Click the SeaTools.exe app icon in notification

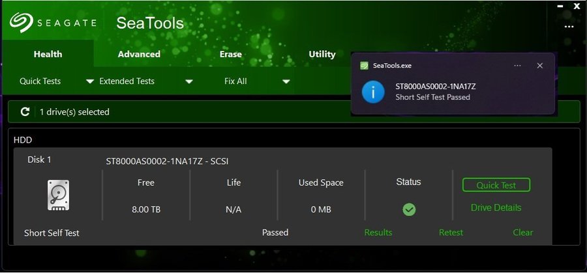[x=364, y=65]
